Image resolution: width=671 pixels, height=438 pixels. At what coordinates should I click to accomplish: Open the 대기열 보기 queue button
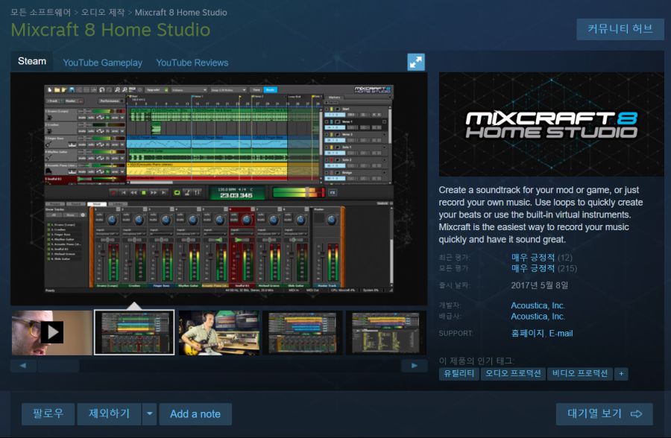click(x=604, y=414)
